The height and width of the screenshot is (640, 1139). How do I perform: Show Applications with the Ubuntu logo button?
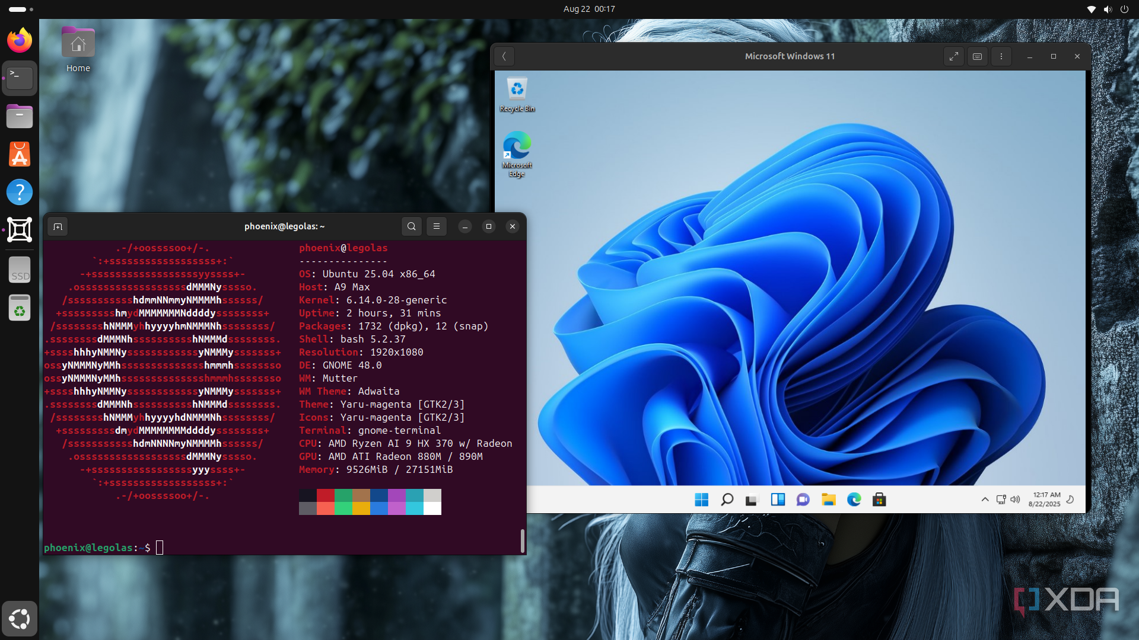20,619
